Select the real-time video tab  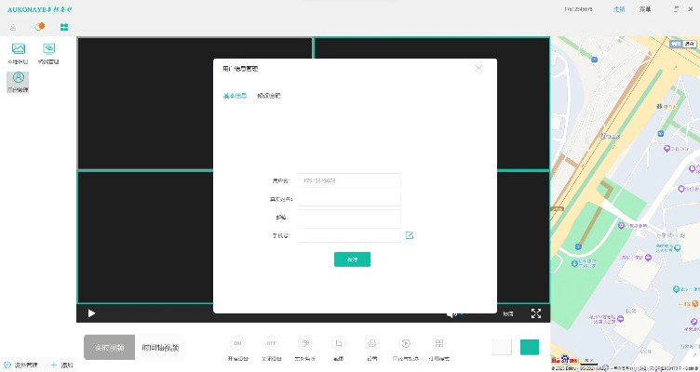click(109, 347)
